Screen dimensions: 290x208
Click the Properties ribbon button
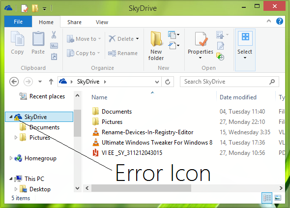pos(201,43)
